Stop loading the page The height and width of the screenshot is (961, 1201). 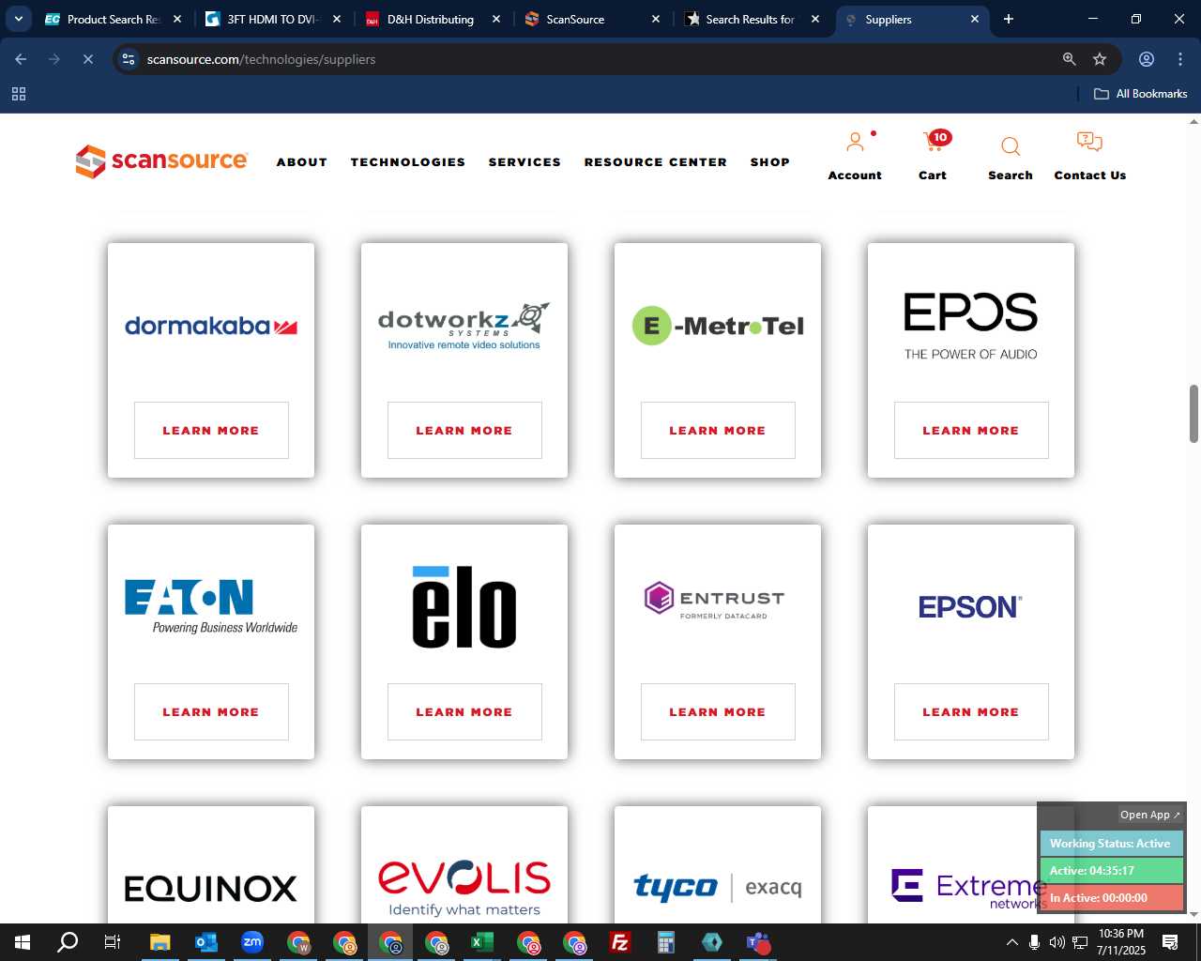(88, 59)
